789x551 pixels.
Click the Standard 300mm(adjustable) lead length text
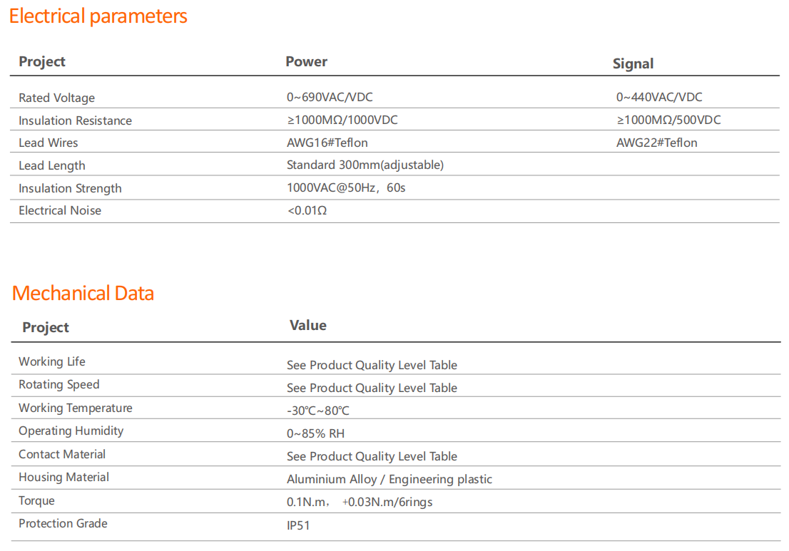point(365,165)
